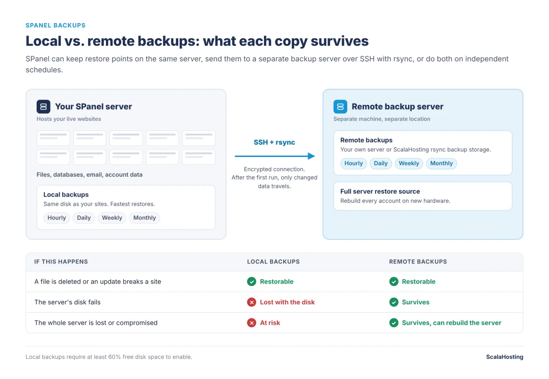Click the Monthly pill under Remote backups
The width and height of the screenshot is (549, 379).
[x=442, y=163]
